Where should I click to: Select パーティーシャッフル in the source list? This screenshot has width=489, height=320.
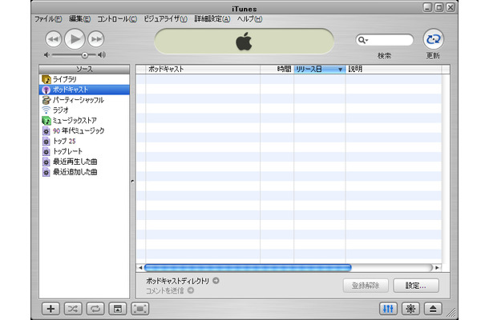pyautogui.click(x=84, y=100)
